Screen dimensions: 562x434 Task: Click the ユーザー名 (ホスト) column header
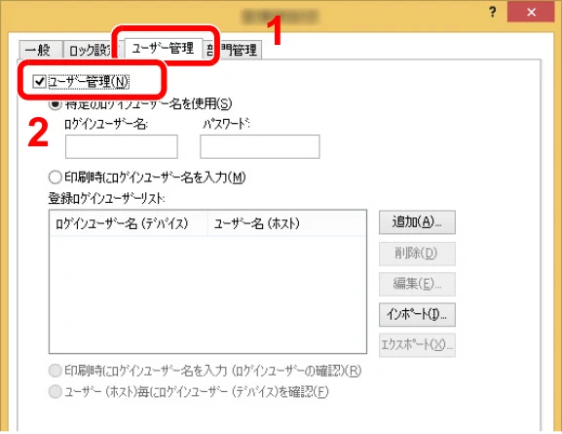(286, 223)
